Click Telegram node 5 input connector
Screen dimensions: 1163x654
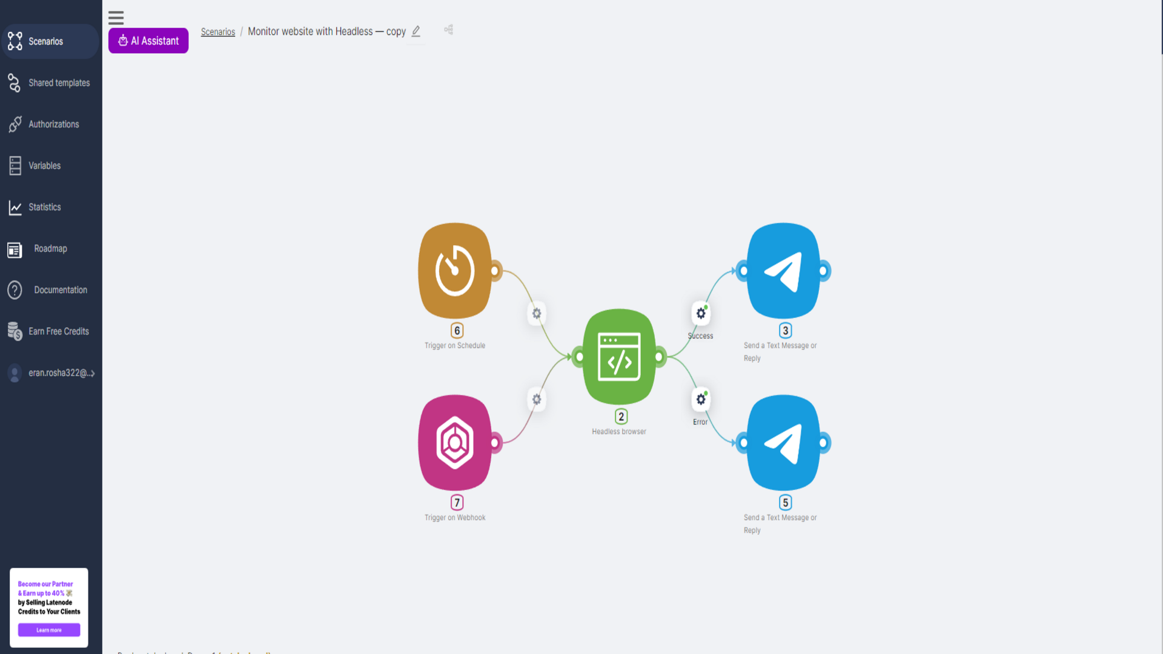coord(743,443)
